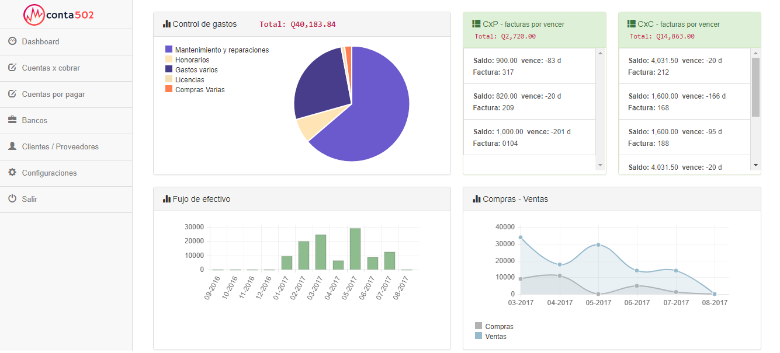Click the 05-2017 bar in cash flow chart

355,249
